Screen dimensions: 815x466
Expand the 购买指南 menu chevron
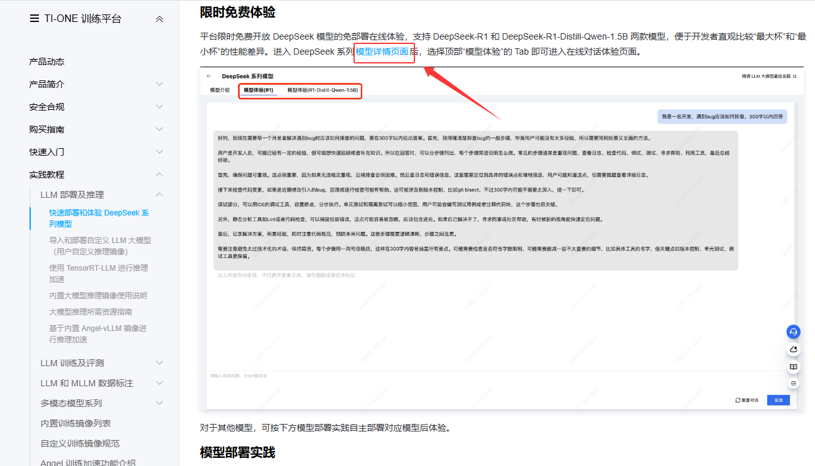[159, 129]
